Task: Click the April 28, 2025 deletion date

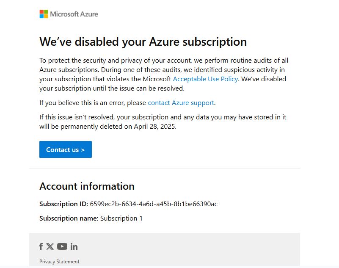Action: point(155,127)
